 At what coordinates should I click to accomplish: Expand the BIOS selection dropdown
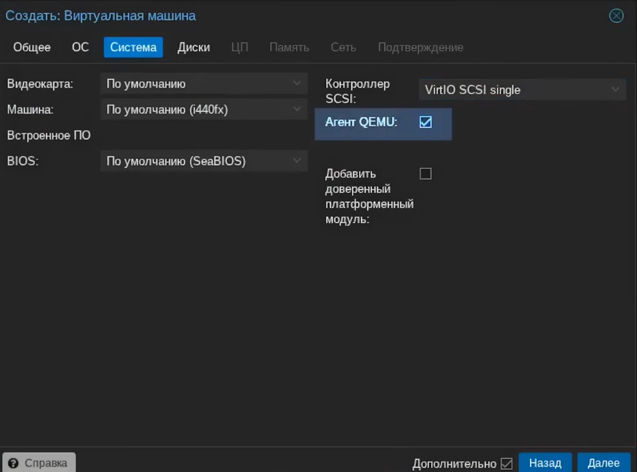pyautogui.click(x=297, y=161)
